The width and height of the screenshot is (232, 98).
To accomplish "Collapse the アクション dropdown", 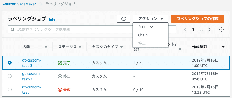I will (x=150, y=19).
